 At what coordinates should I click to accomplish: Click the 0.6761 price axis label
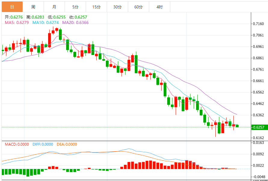point(258,69)
